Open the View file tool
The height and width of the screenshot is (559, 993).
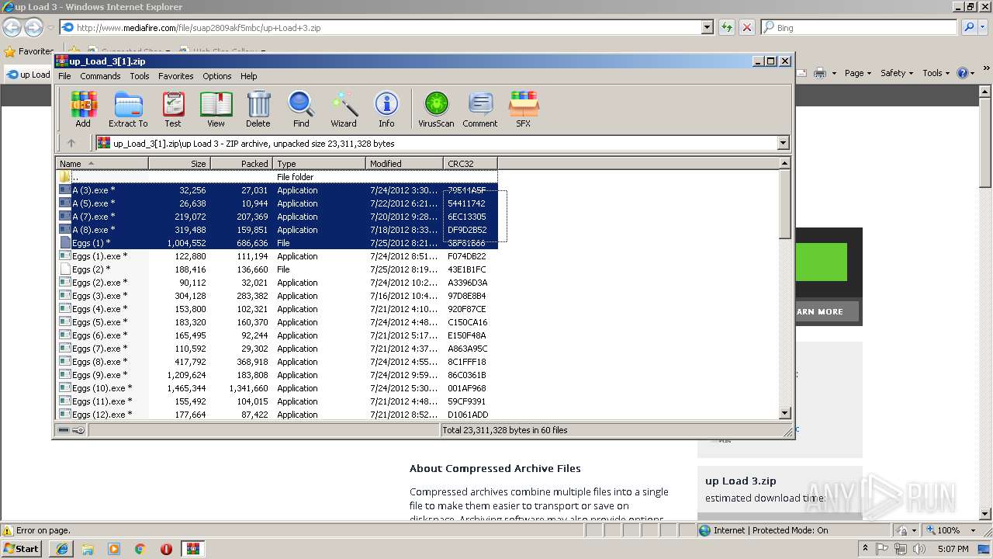216,109
